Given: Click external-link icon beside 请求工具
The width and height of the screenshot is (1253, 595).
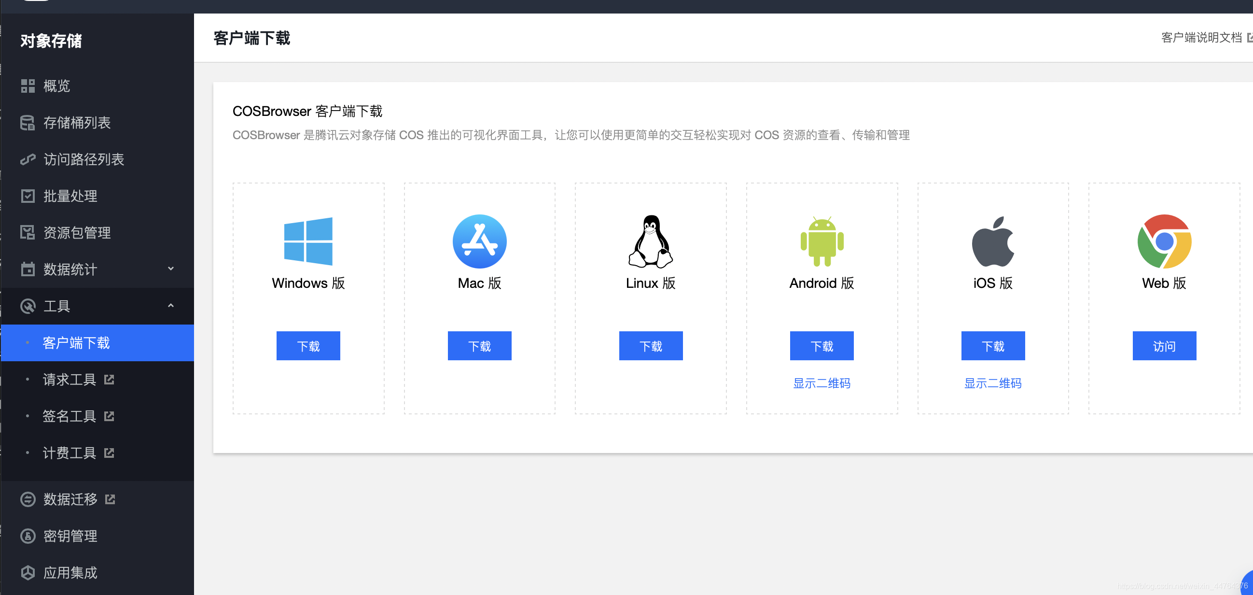Looking at the screenshot, I should click(110, 380).
